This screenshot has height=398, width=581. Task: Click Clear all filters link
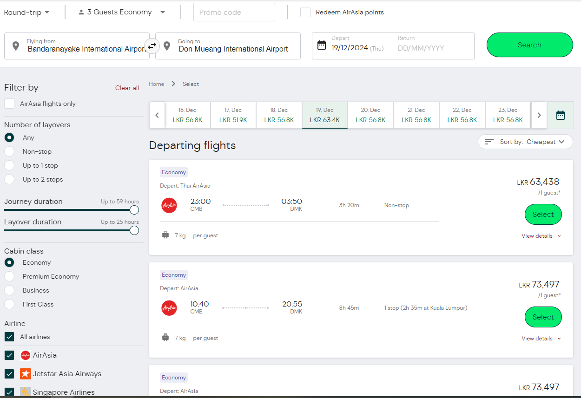(127, 88)
